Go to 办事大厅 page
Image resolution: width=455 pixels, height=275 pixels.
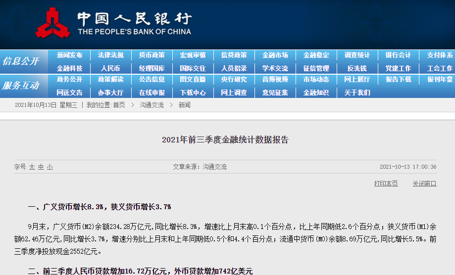coord(110,92)
